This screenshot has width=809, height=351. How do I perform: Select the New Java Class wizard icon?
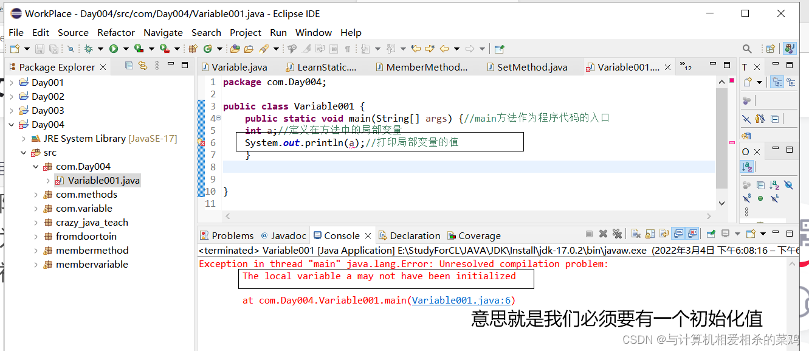pos(208,48)
